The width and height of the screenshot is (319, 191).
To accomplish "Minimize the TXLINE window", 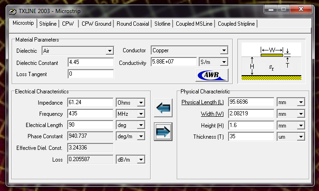I will coord(270,9).
